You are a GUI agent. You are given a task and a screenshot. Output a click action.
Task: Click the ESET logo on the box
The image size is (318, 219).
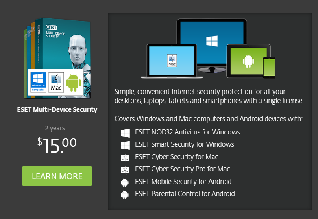[52, 27]
